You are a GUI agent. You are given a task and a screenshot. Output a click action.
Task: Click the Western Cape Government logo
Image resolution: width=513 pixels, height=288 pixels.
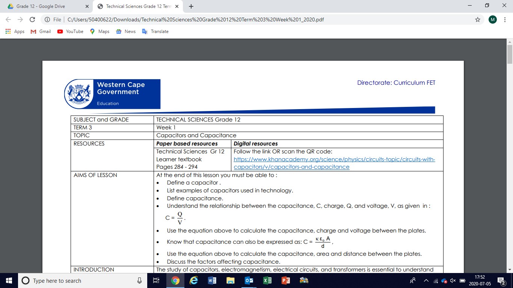click(x=112, y=94)
